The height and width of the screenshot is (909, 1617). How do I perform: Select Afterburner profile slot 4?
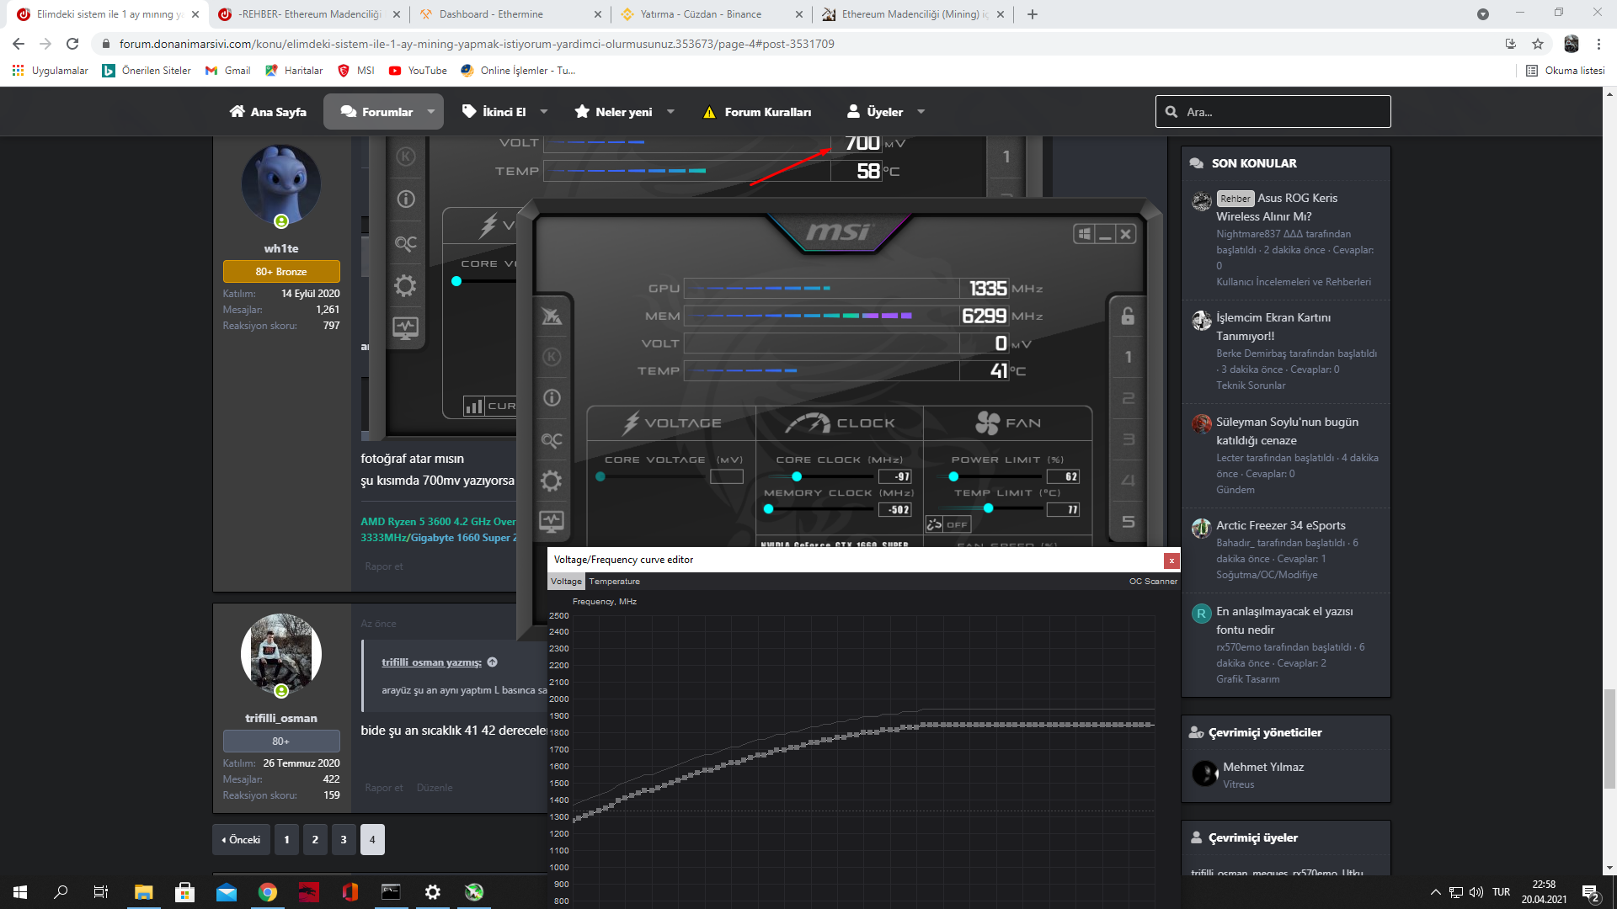click(1128, 481)
